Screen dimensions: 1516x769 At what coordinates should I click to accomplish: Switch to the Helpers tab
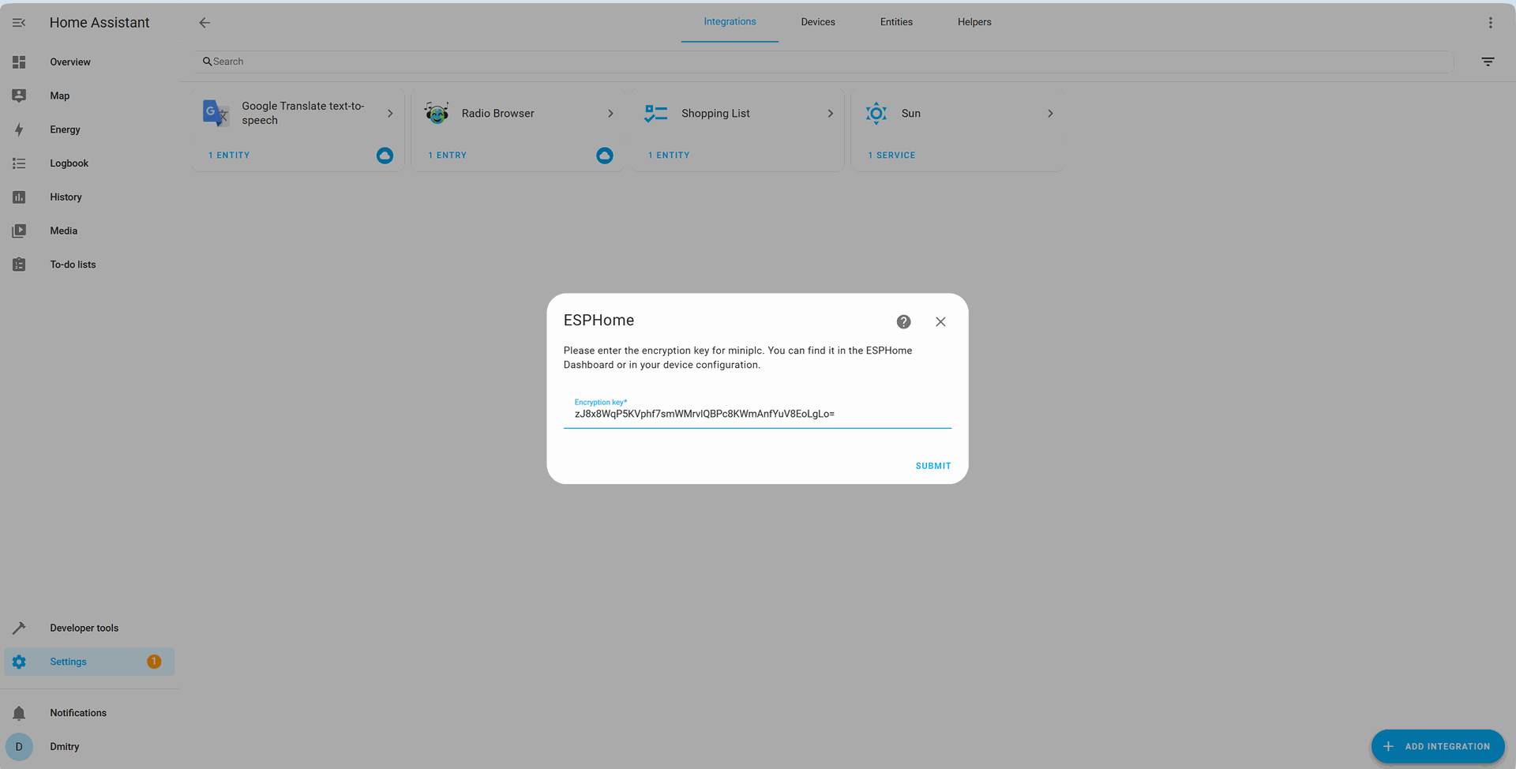(974, 22)
